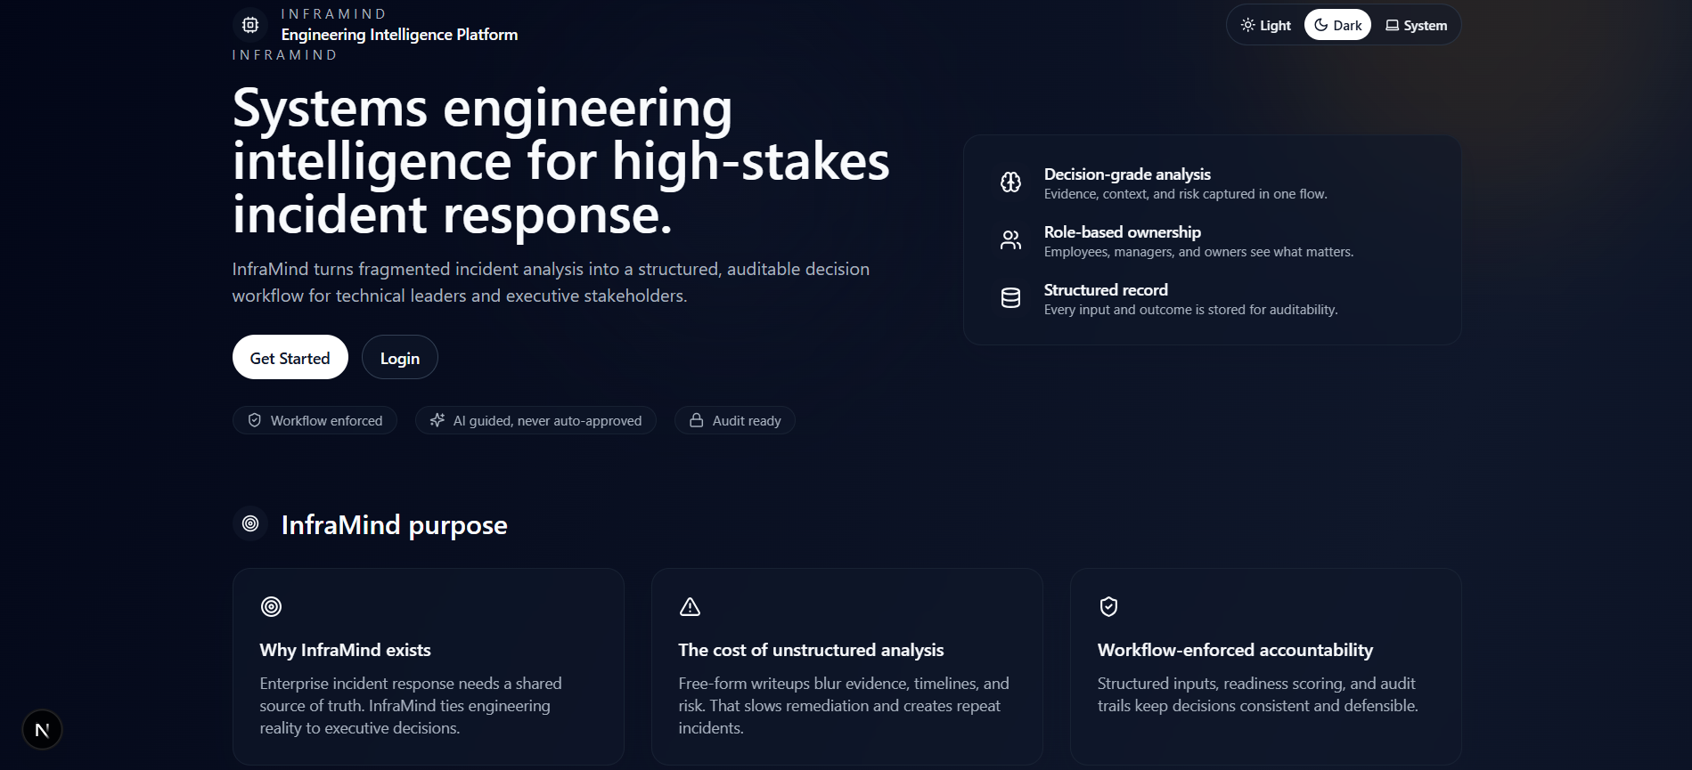Click the InfraMind purpose section heading
This screenshot has height=770, width=1692.
click(395, 525)
